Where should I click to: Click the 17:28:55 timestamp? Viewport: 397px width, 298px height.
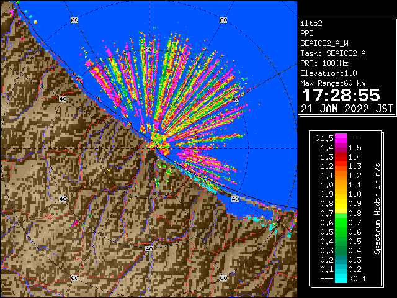(x=341, y=95)
